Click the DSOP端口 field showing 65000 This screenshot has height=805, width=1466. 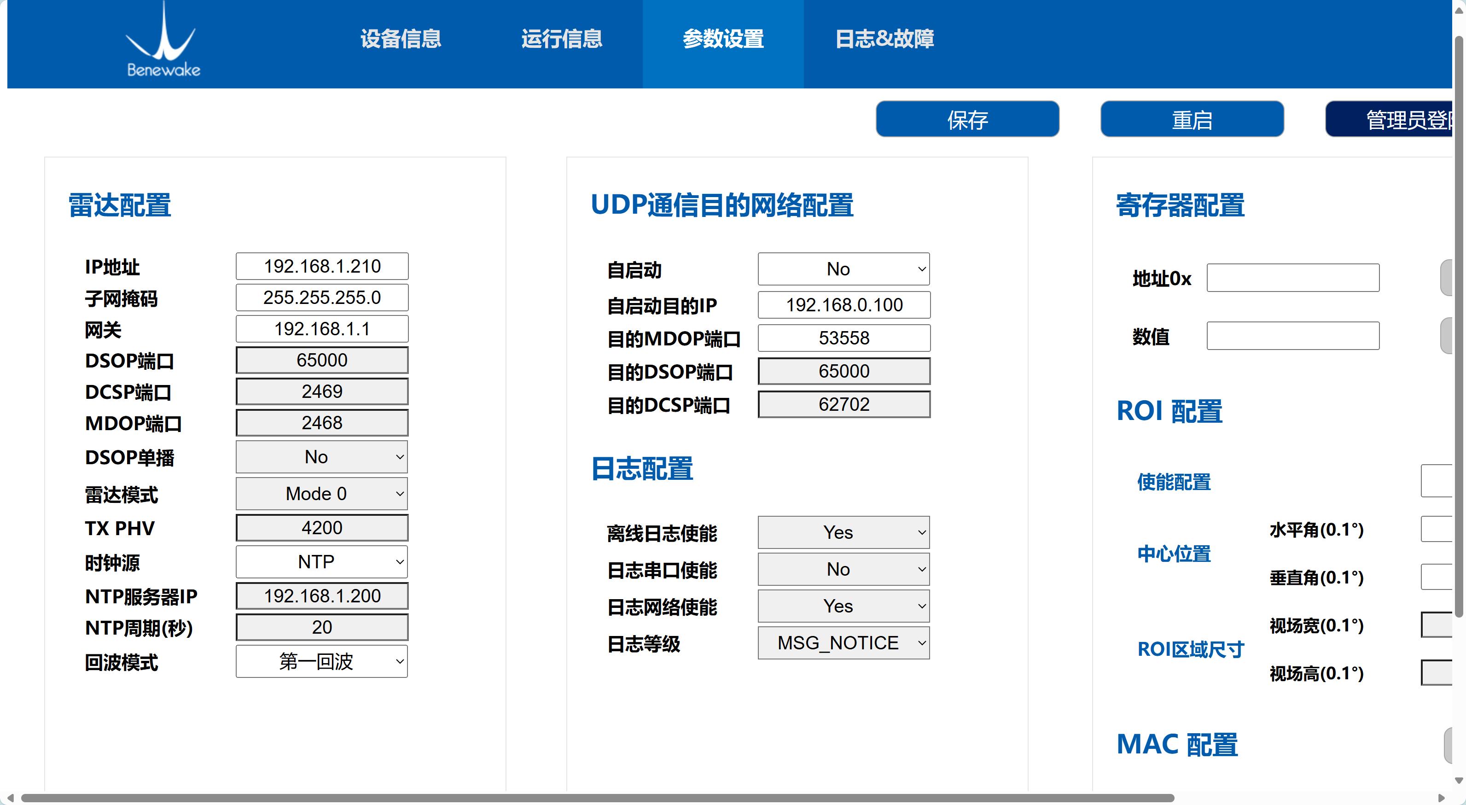click(x=322, y=360)
